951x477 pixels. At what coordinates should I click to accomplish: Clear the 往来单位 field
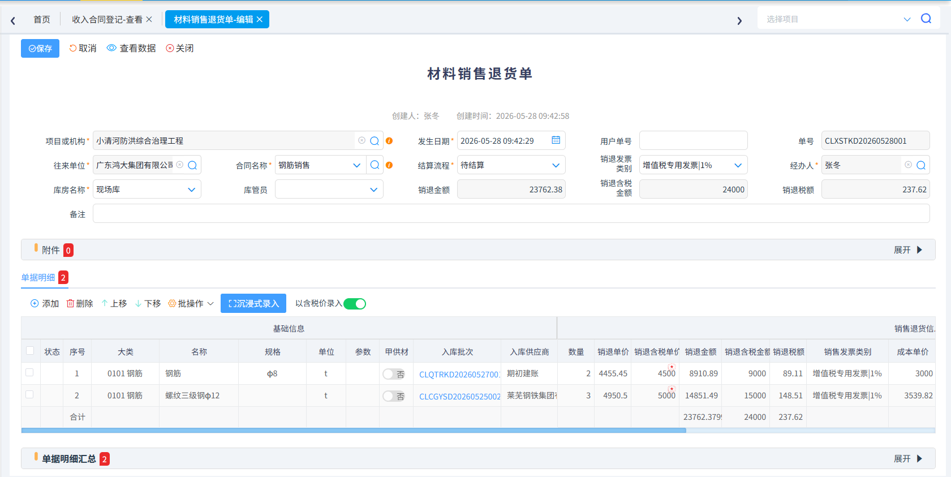(x=180, y=165)
